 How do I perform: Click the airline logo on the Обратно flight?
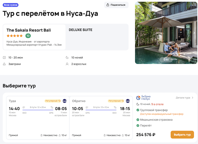(x=128, y=101)
